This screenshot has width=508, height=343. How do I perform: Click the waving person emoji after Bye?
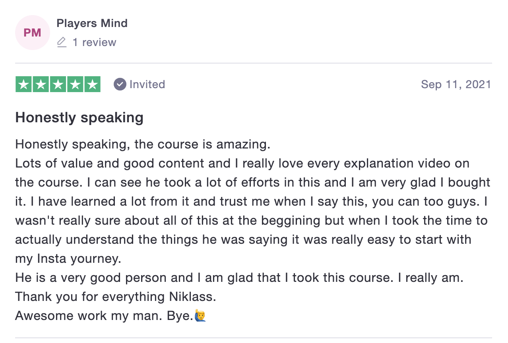pyautogui.click(x=200, y=316)
